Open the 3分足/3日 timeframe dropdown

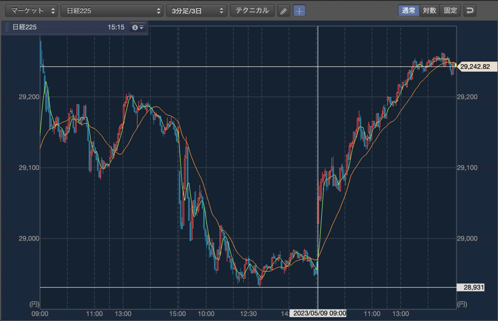(x=197, y=10)
